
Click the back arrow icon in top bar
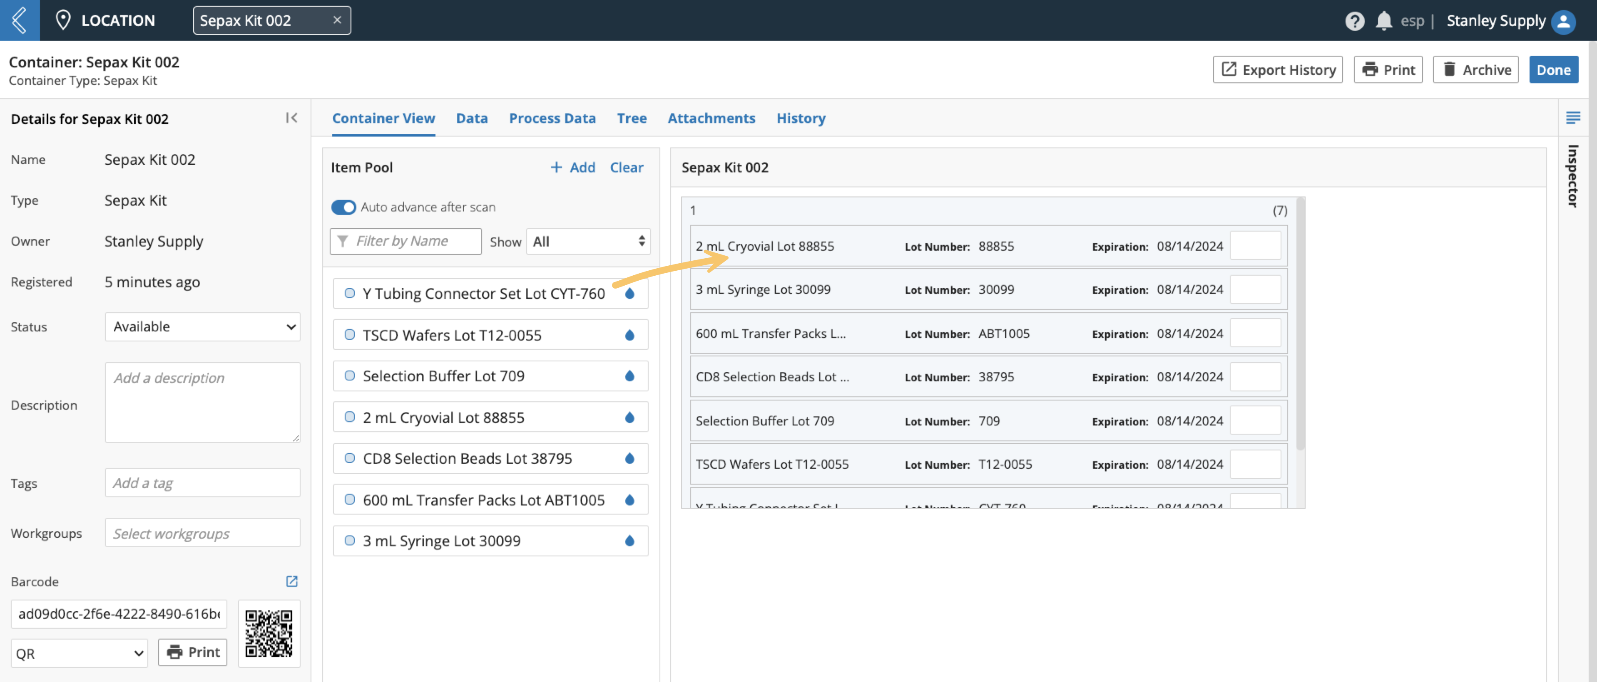point(19,20)
